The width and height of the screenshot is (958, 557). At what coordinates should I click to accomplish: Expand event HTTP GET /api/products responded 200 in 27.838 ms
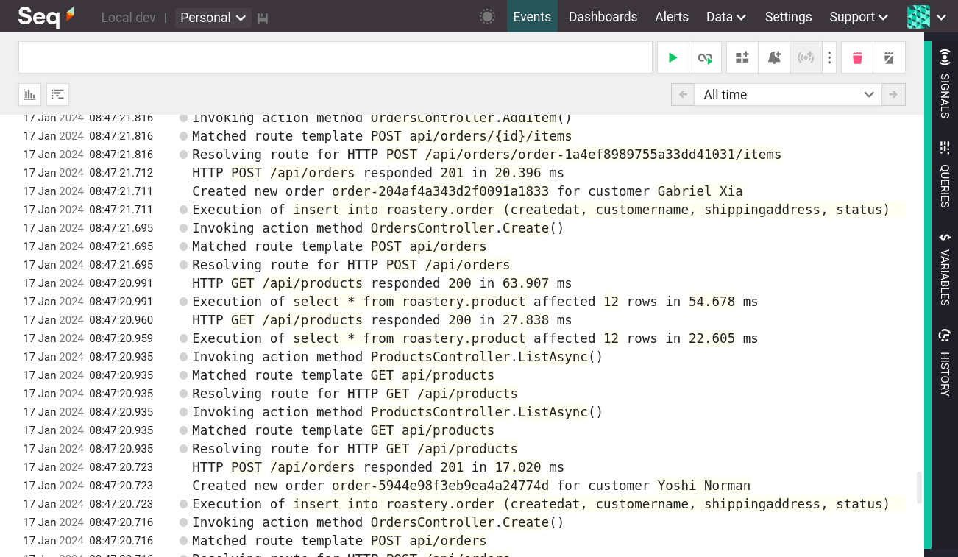pos(382,320)
